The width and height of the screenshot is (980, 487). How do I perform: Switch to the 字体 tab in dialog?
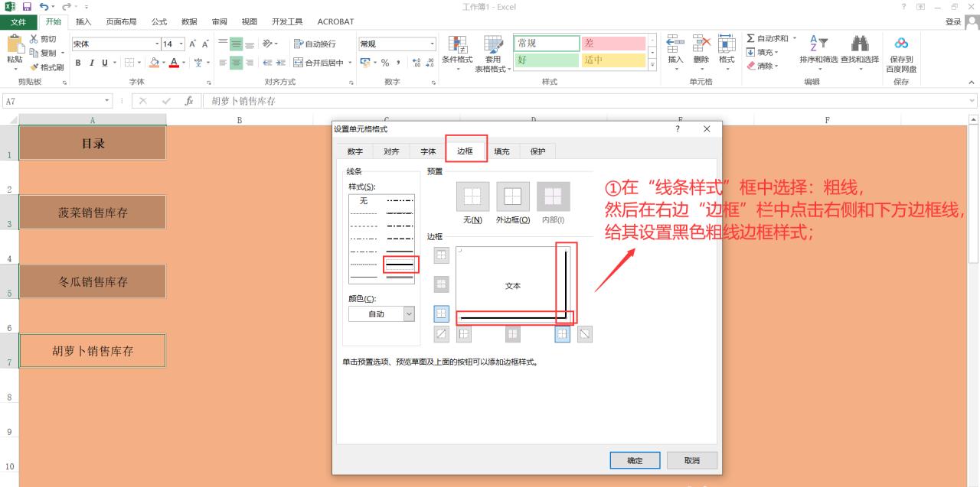pos(428,151)
